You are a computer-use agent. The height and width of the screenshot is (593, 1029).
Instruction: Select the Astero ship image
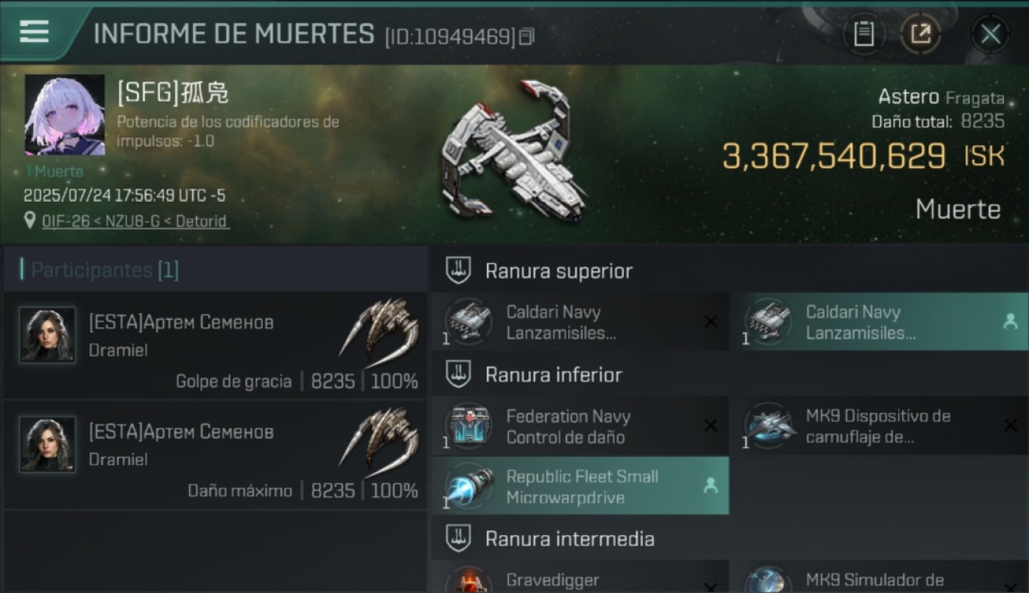514,150
